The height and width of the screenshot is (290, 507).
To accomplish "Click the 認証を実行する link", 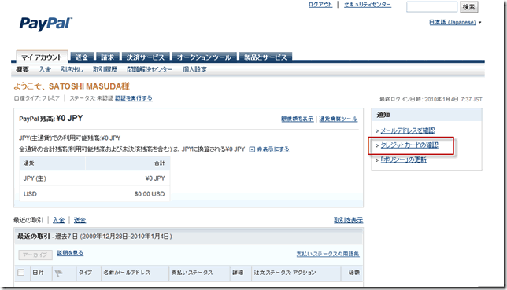I will pos(134,98).
